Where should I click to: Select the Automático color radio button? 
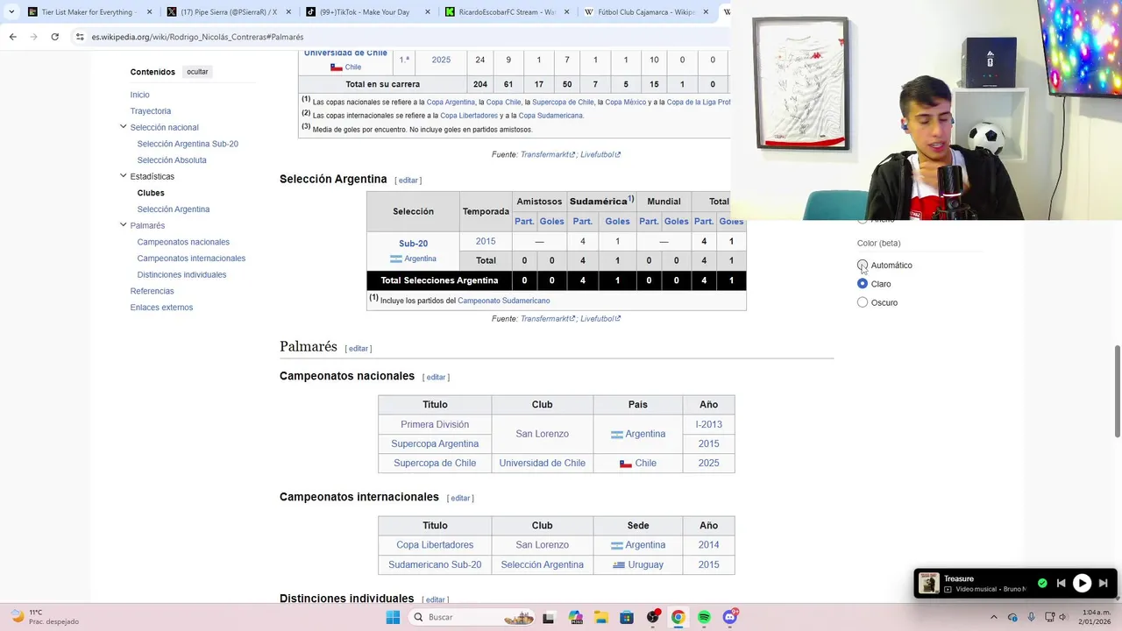pyautogui.click(x=863, y=265)
